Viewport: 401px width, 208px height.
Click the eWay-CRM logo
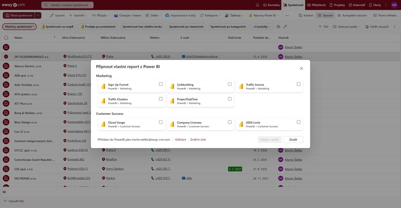(13, 5)
